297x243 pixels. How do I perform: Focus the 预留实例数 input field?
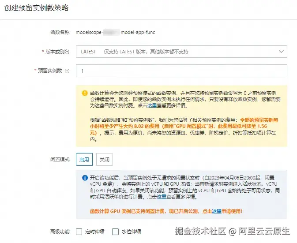tap(181, 71)
